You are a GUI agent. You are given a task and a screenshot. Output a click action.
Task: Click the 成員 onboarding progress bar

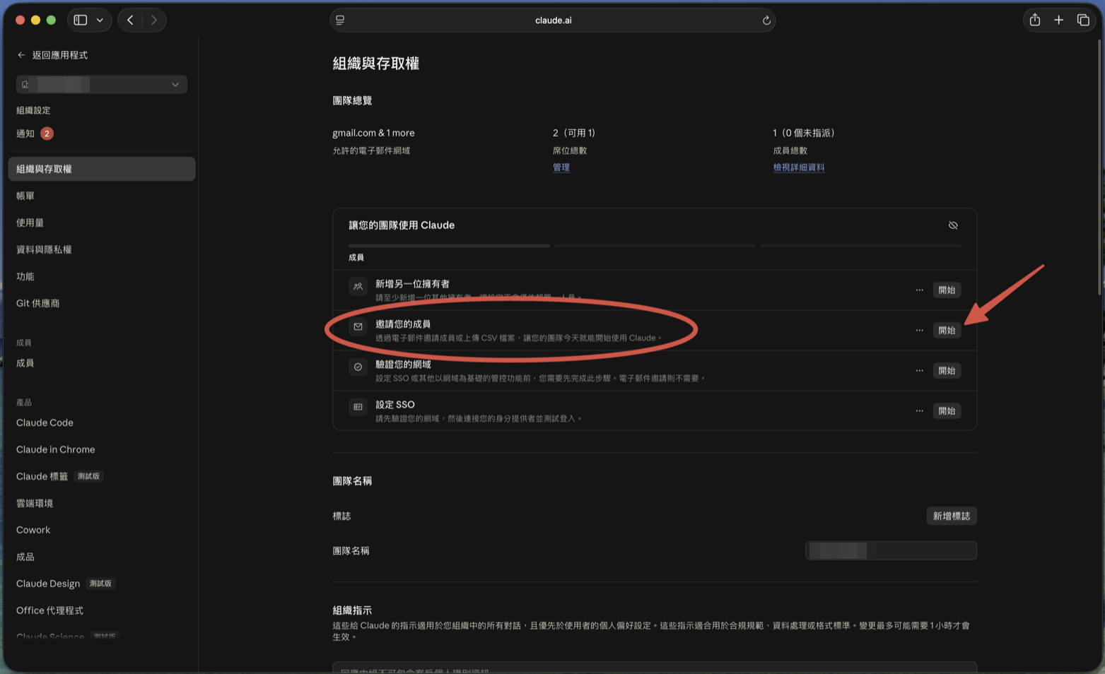point(449,246)
